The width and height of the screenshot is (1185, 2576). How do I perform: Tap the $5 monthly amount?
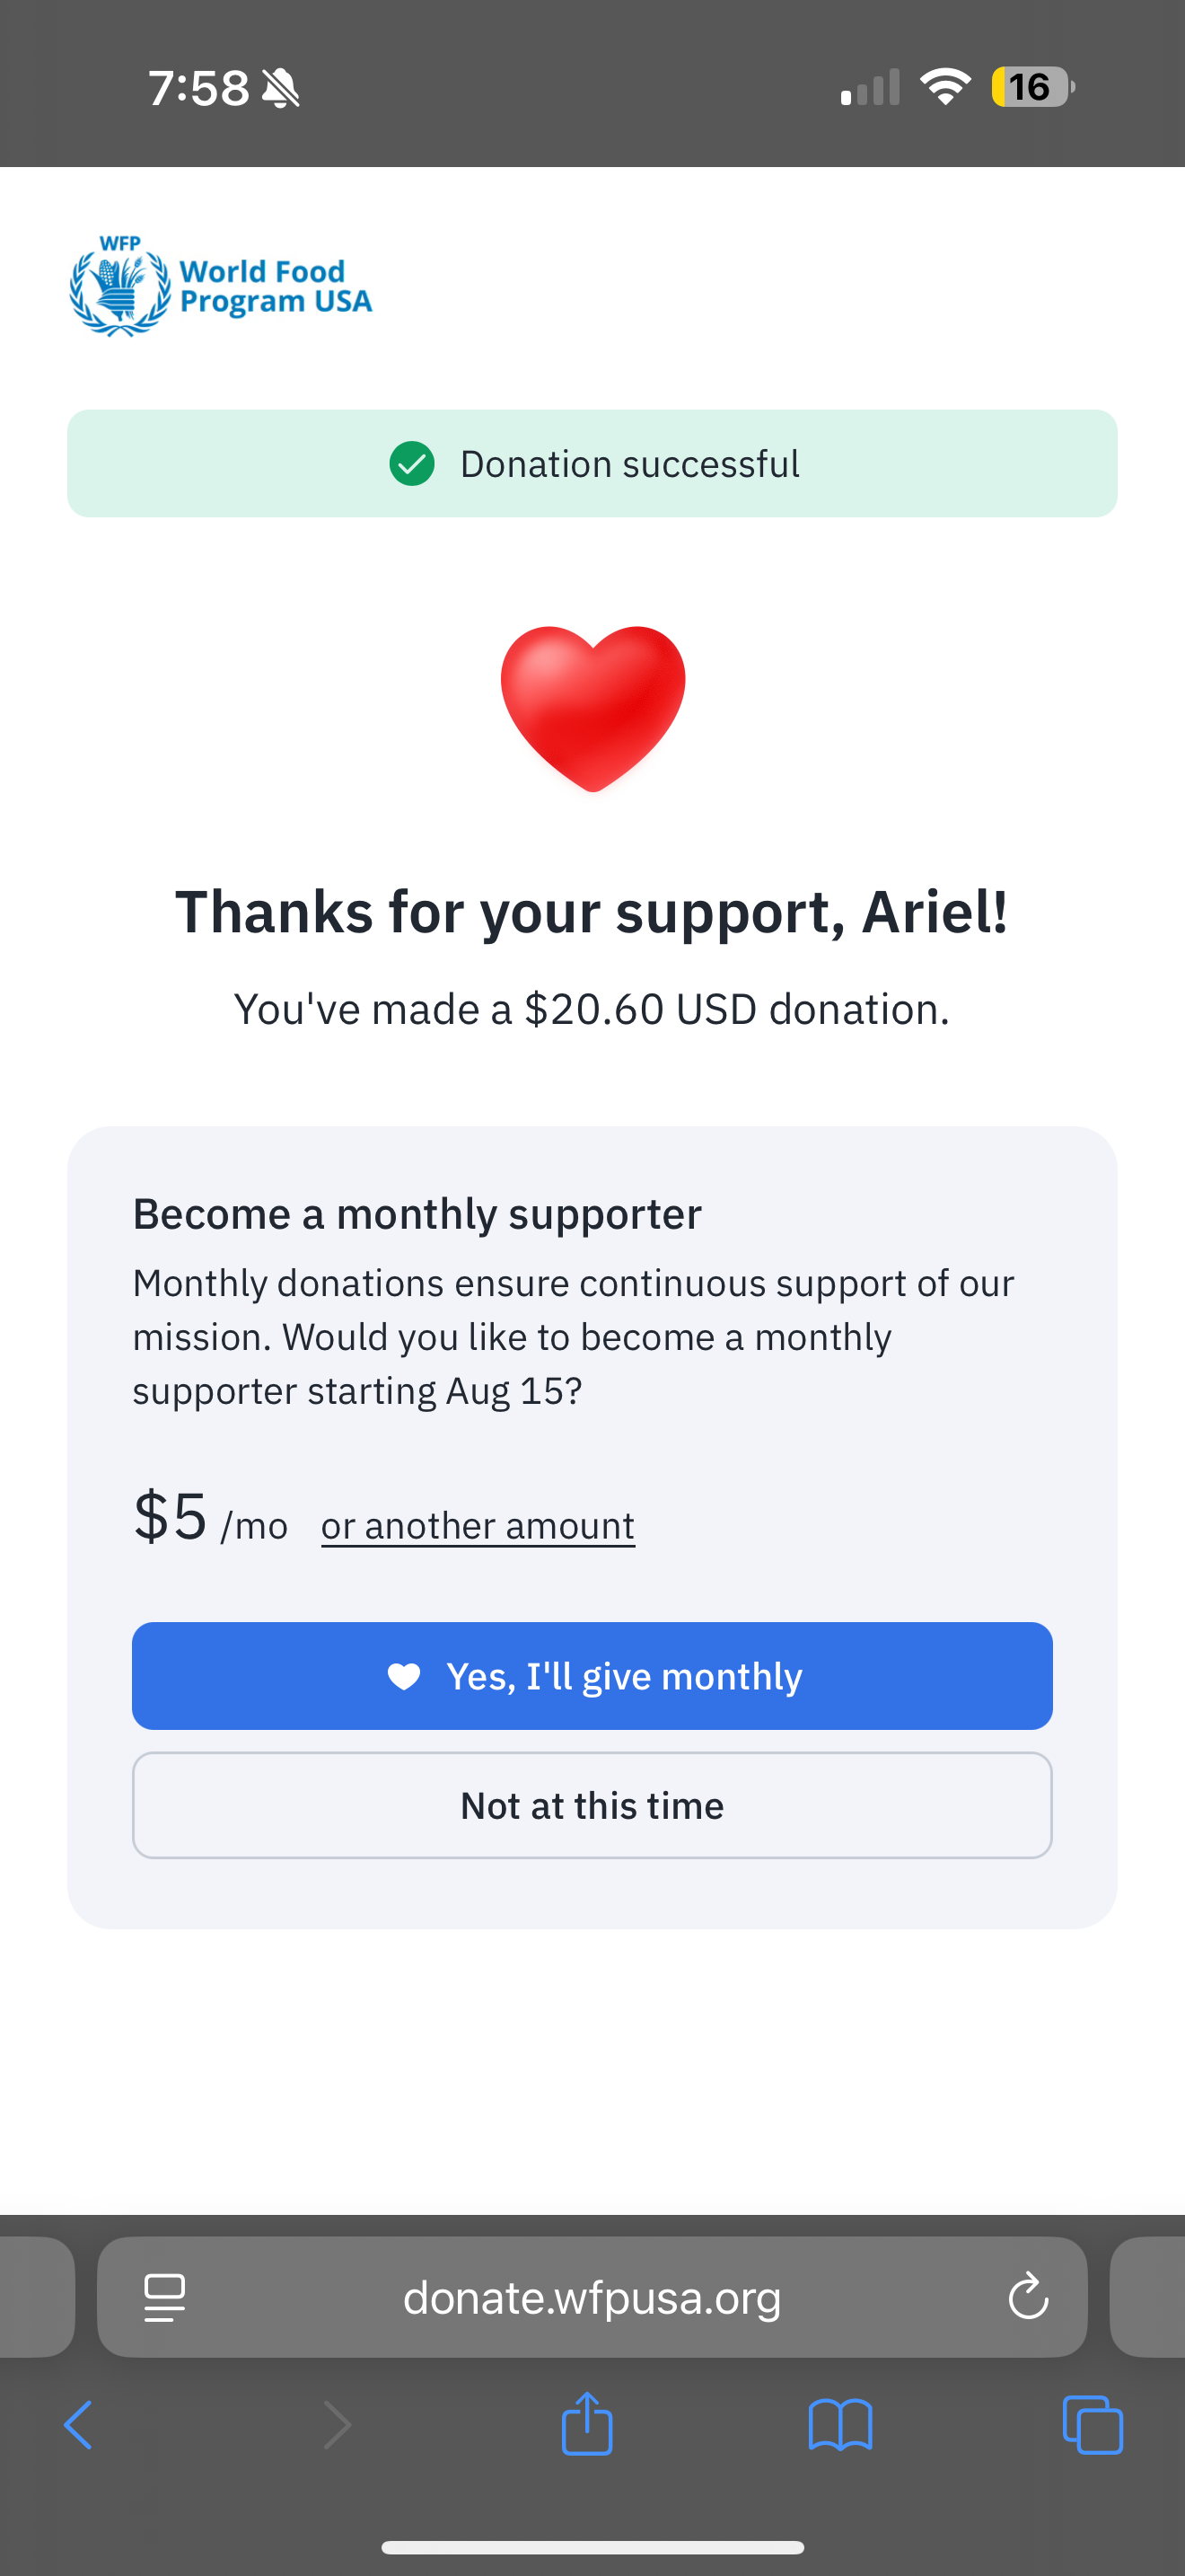coord(171,1516)
